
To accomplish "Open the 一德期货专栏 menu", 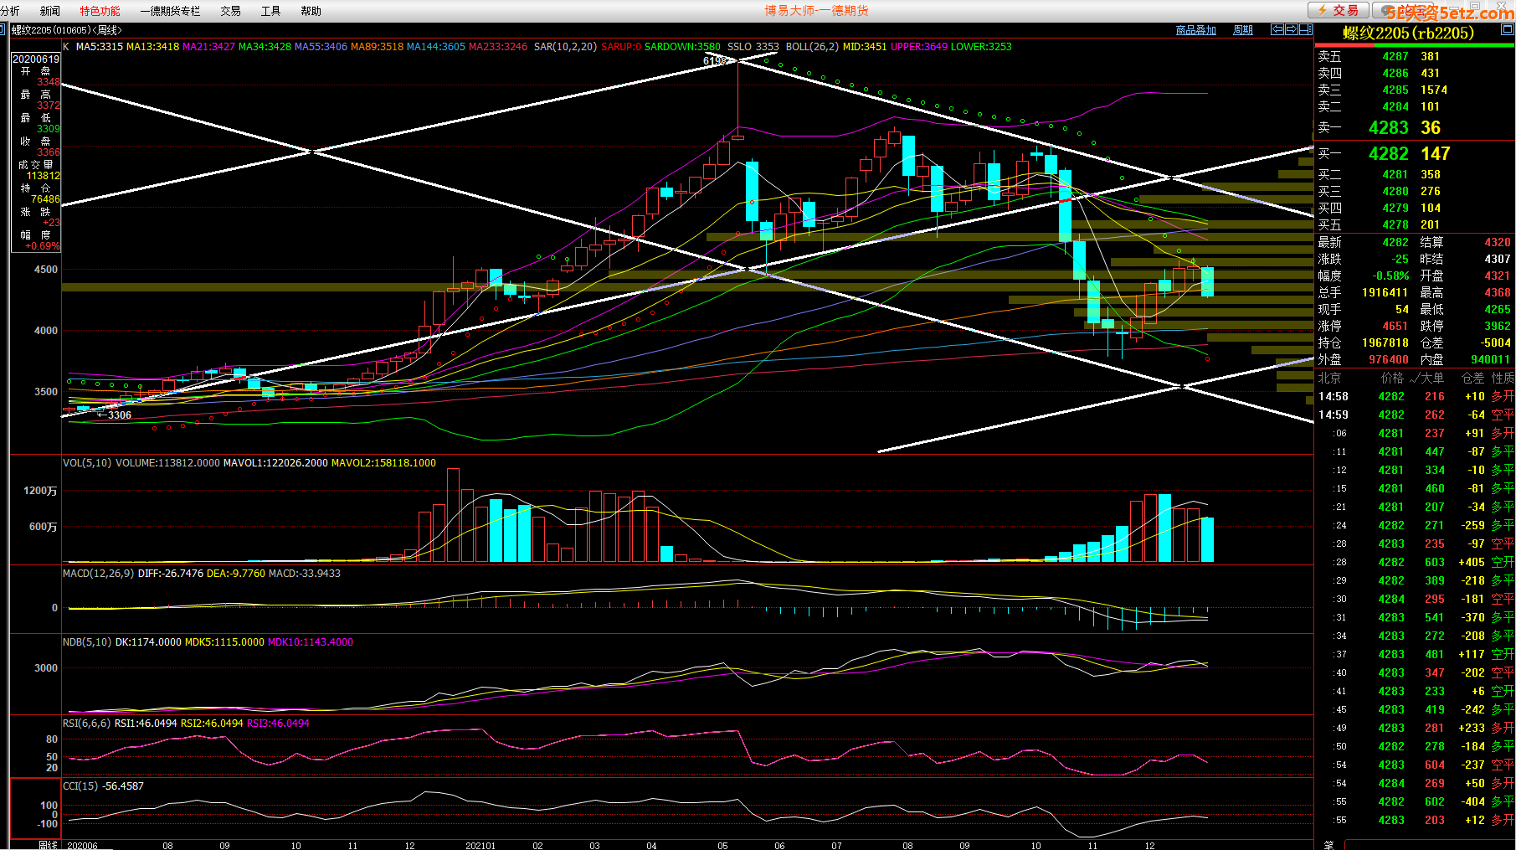I will [170, 11].
